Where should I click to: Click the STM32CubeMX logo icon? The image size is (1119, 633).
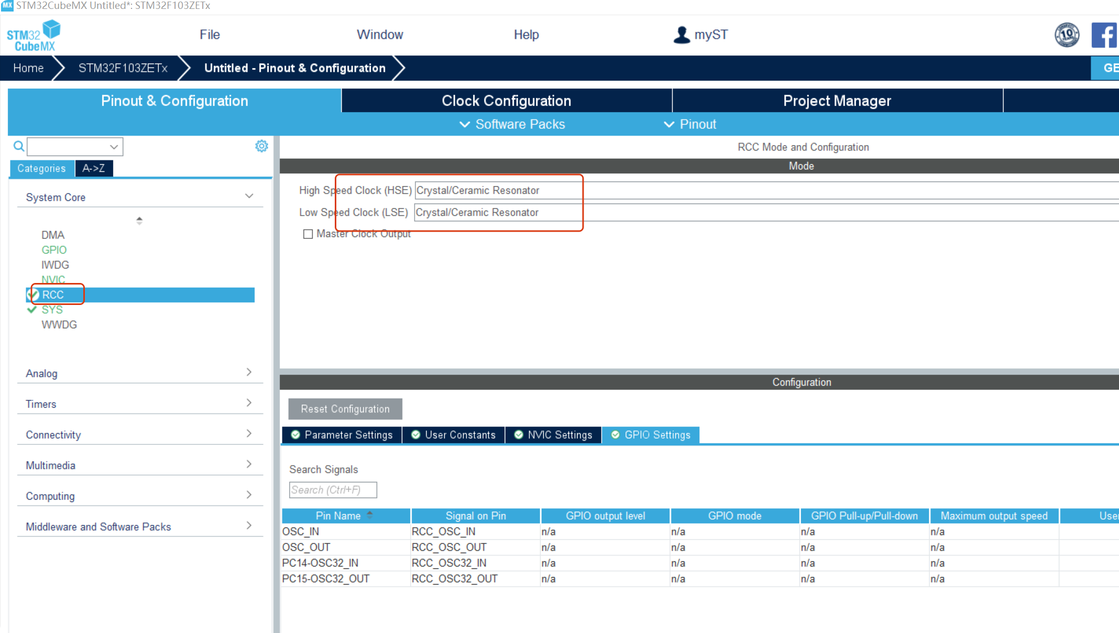point(34,36)
